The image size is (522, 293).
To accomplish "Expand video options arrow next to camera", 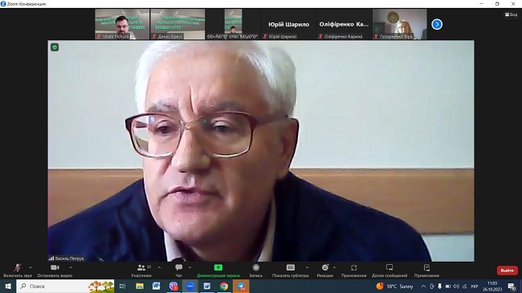I will click(71, 267).
